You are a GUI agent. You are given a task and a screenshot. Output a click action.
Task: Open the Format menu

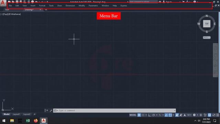[42, 6]
